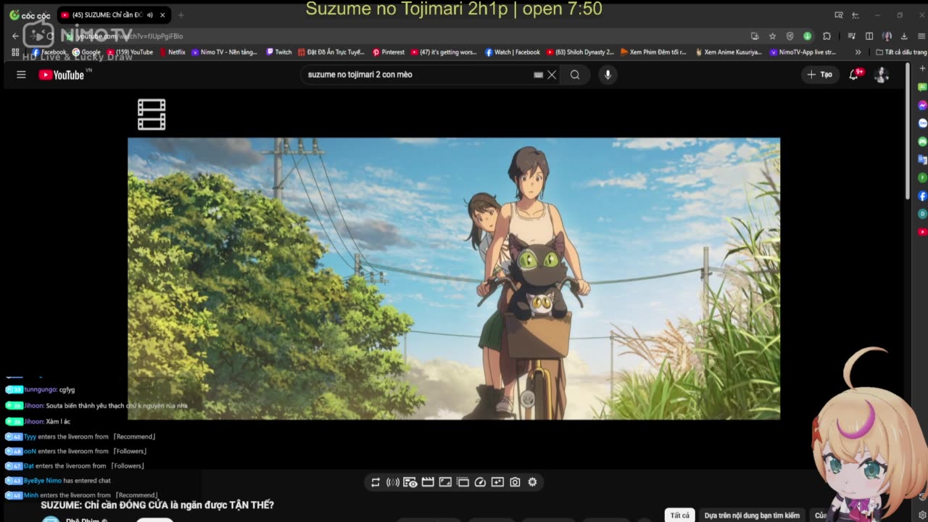The height and width of the screenshot is (522, 928).
Task: Click the Tạo create button
Action: coord(820,75)
